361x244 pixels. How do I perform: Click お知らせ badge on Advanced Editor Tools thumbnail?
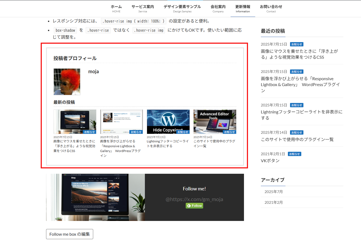230,132
